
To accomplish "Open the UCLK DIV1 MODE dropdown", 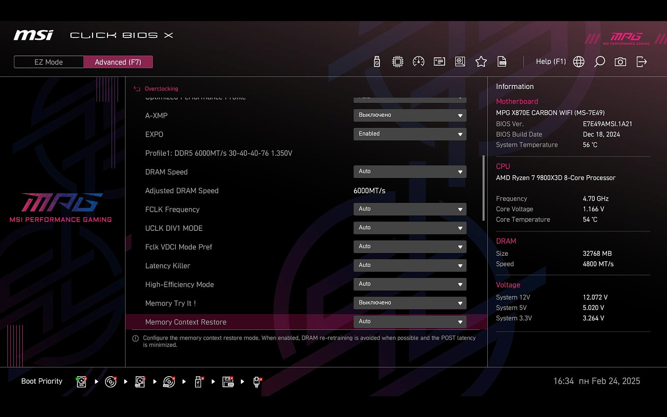I will tap(409, 228).
